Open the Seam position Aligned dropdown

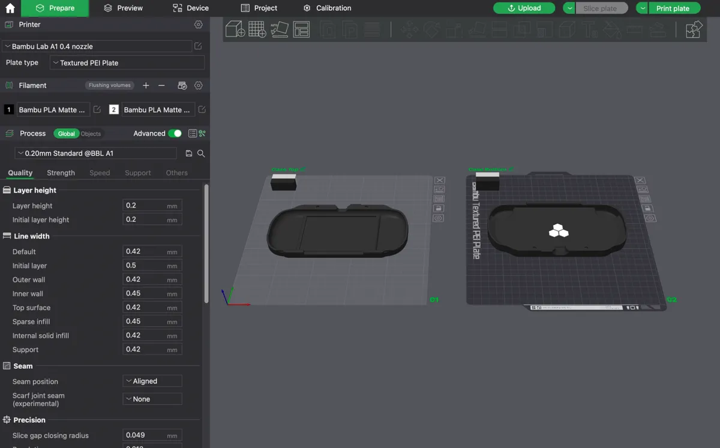click(x=152, y=381)
